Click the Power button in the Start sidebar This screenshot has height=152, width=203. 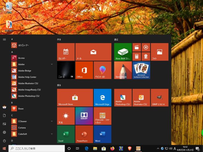tap(4, 141)
